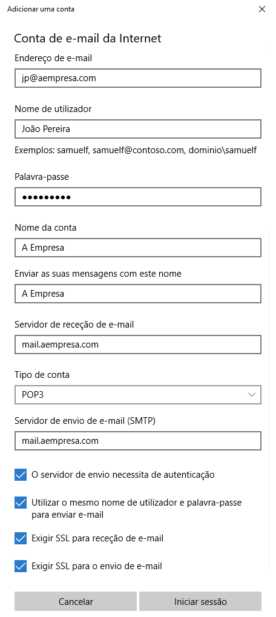Viewport: 276px width, 617px height.
Task: Click the Iniciar sessão button
Action: (200, 602)
